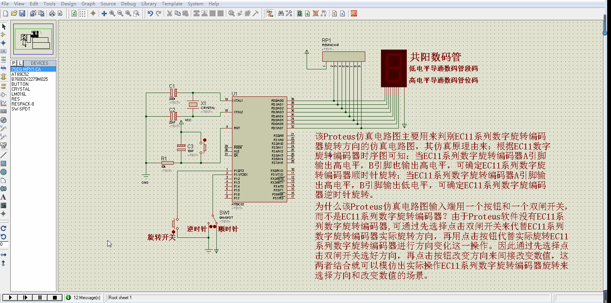The height and width of the screenshot is (303, 611).
Task: Open the Library menu
Action: [x=149, y=3]
